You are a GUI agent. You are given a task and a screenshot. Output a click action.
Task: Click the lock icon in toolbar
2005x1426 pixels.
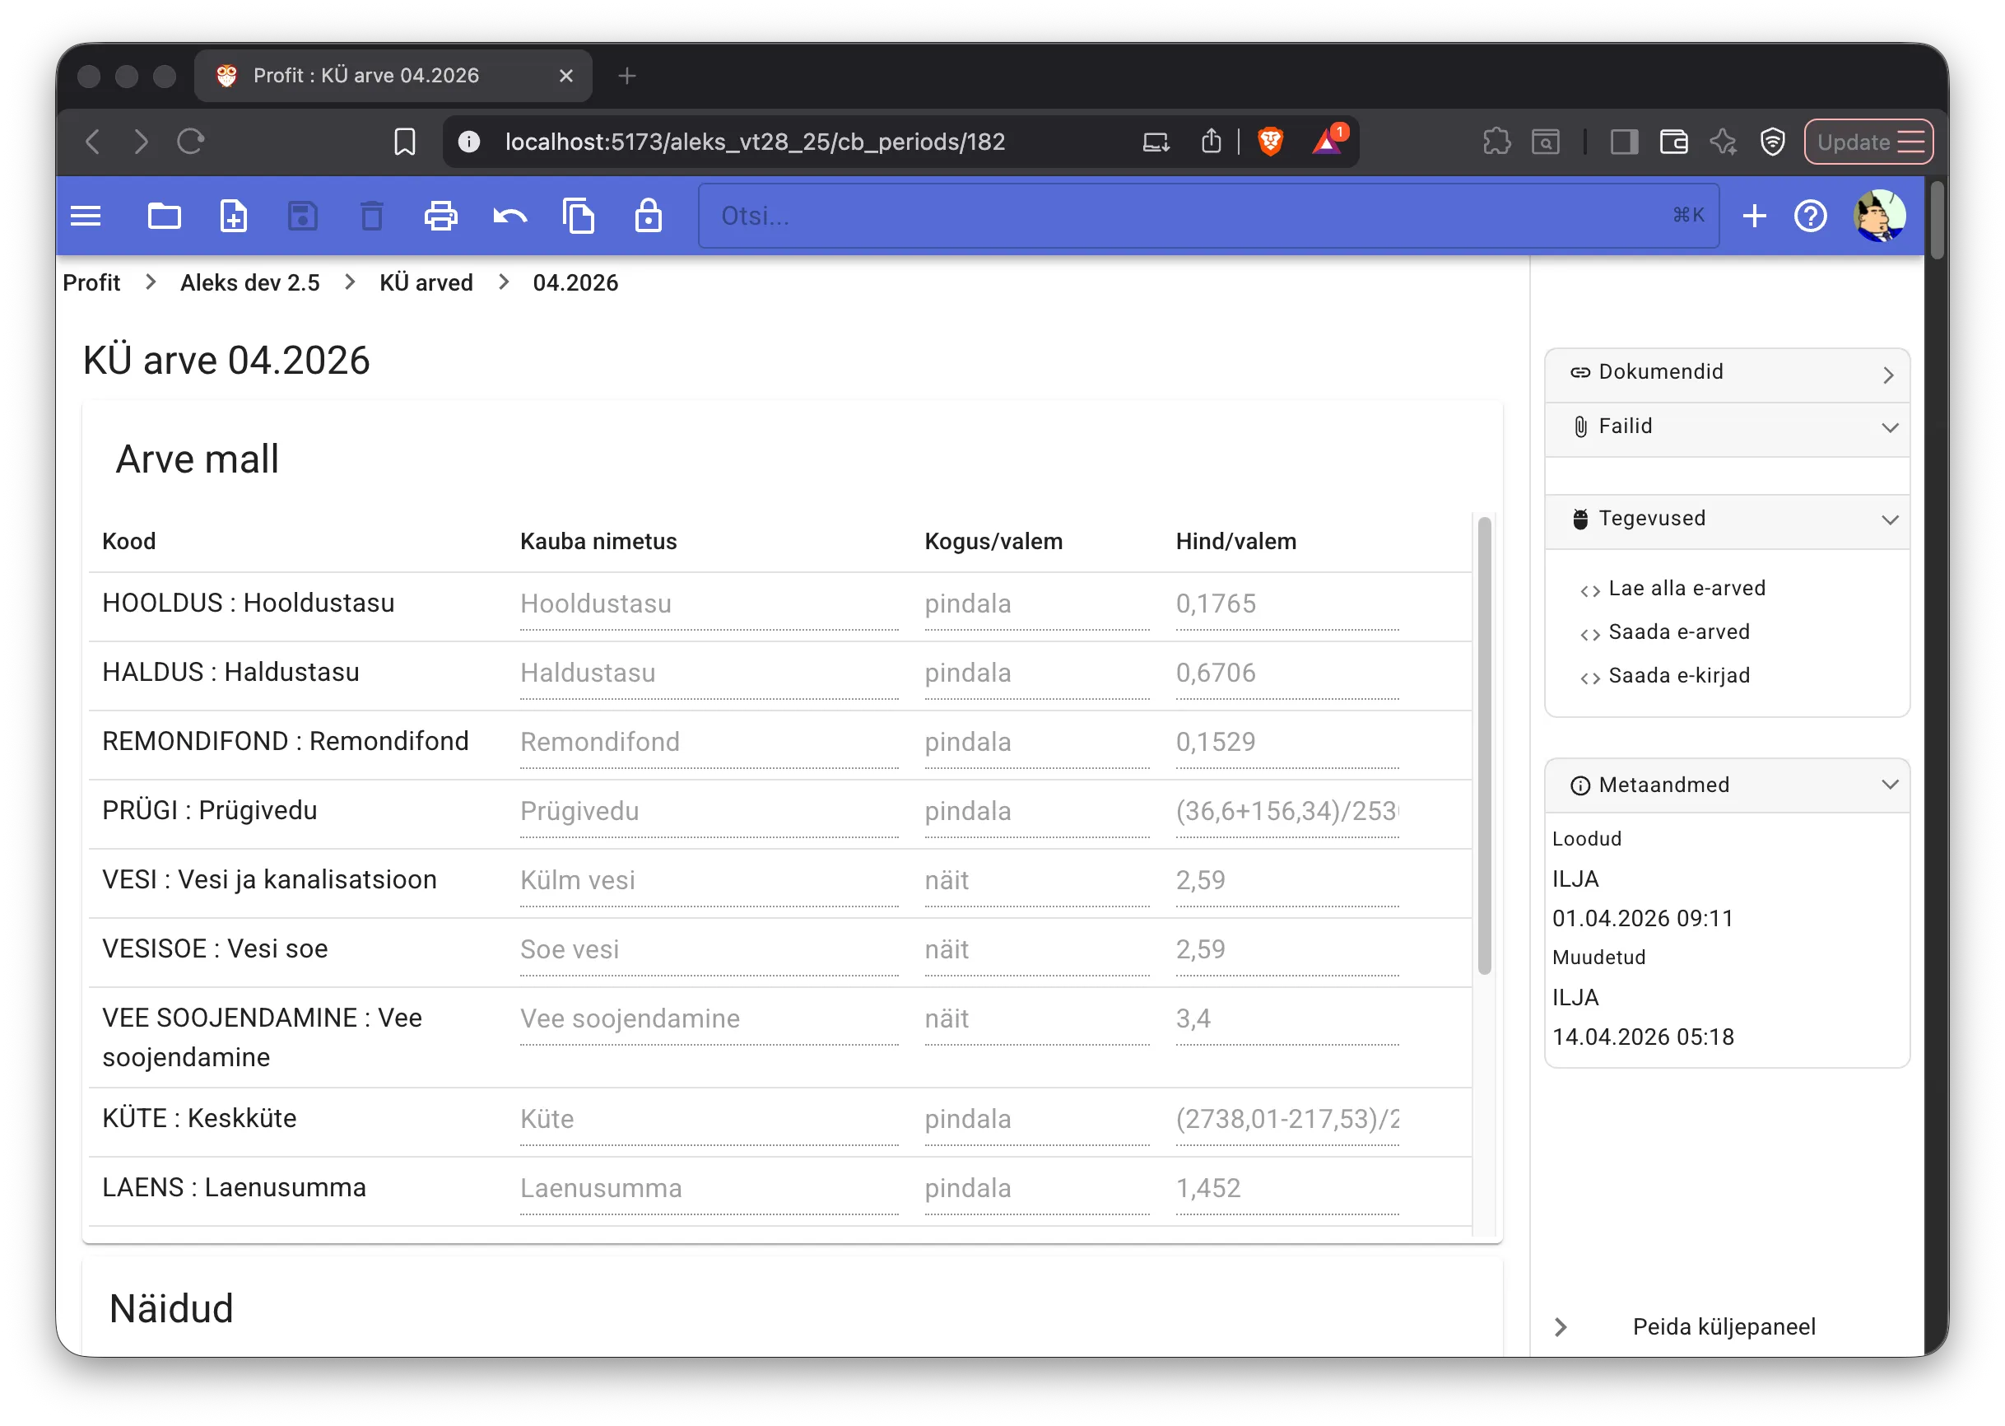click(x=649, y=216)
